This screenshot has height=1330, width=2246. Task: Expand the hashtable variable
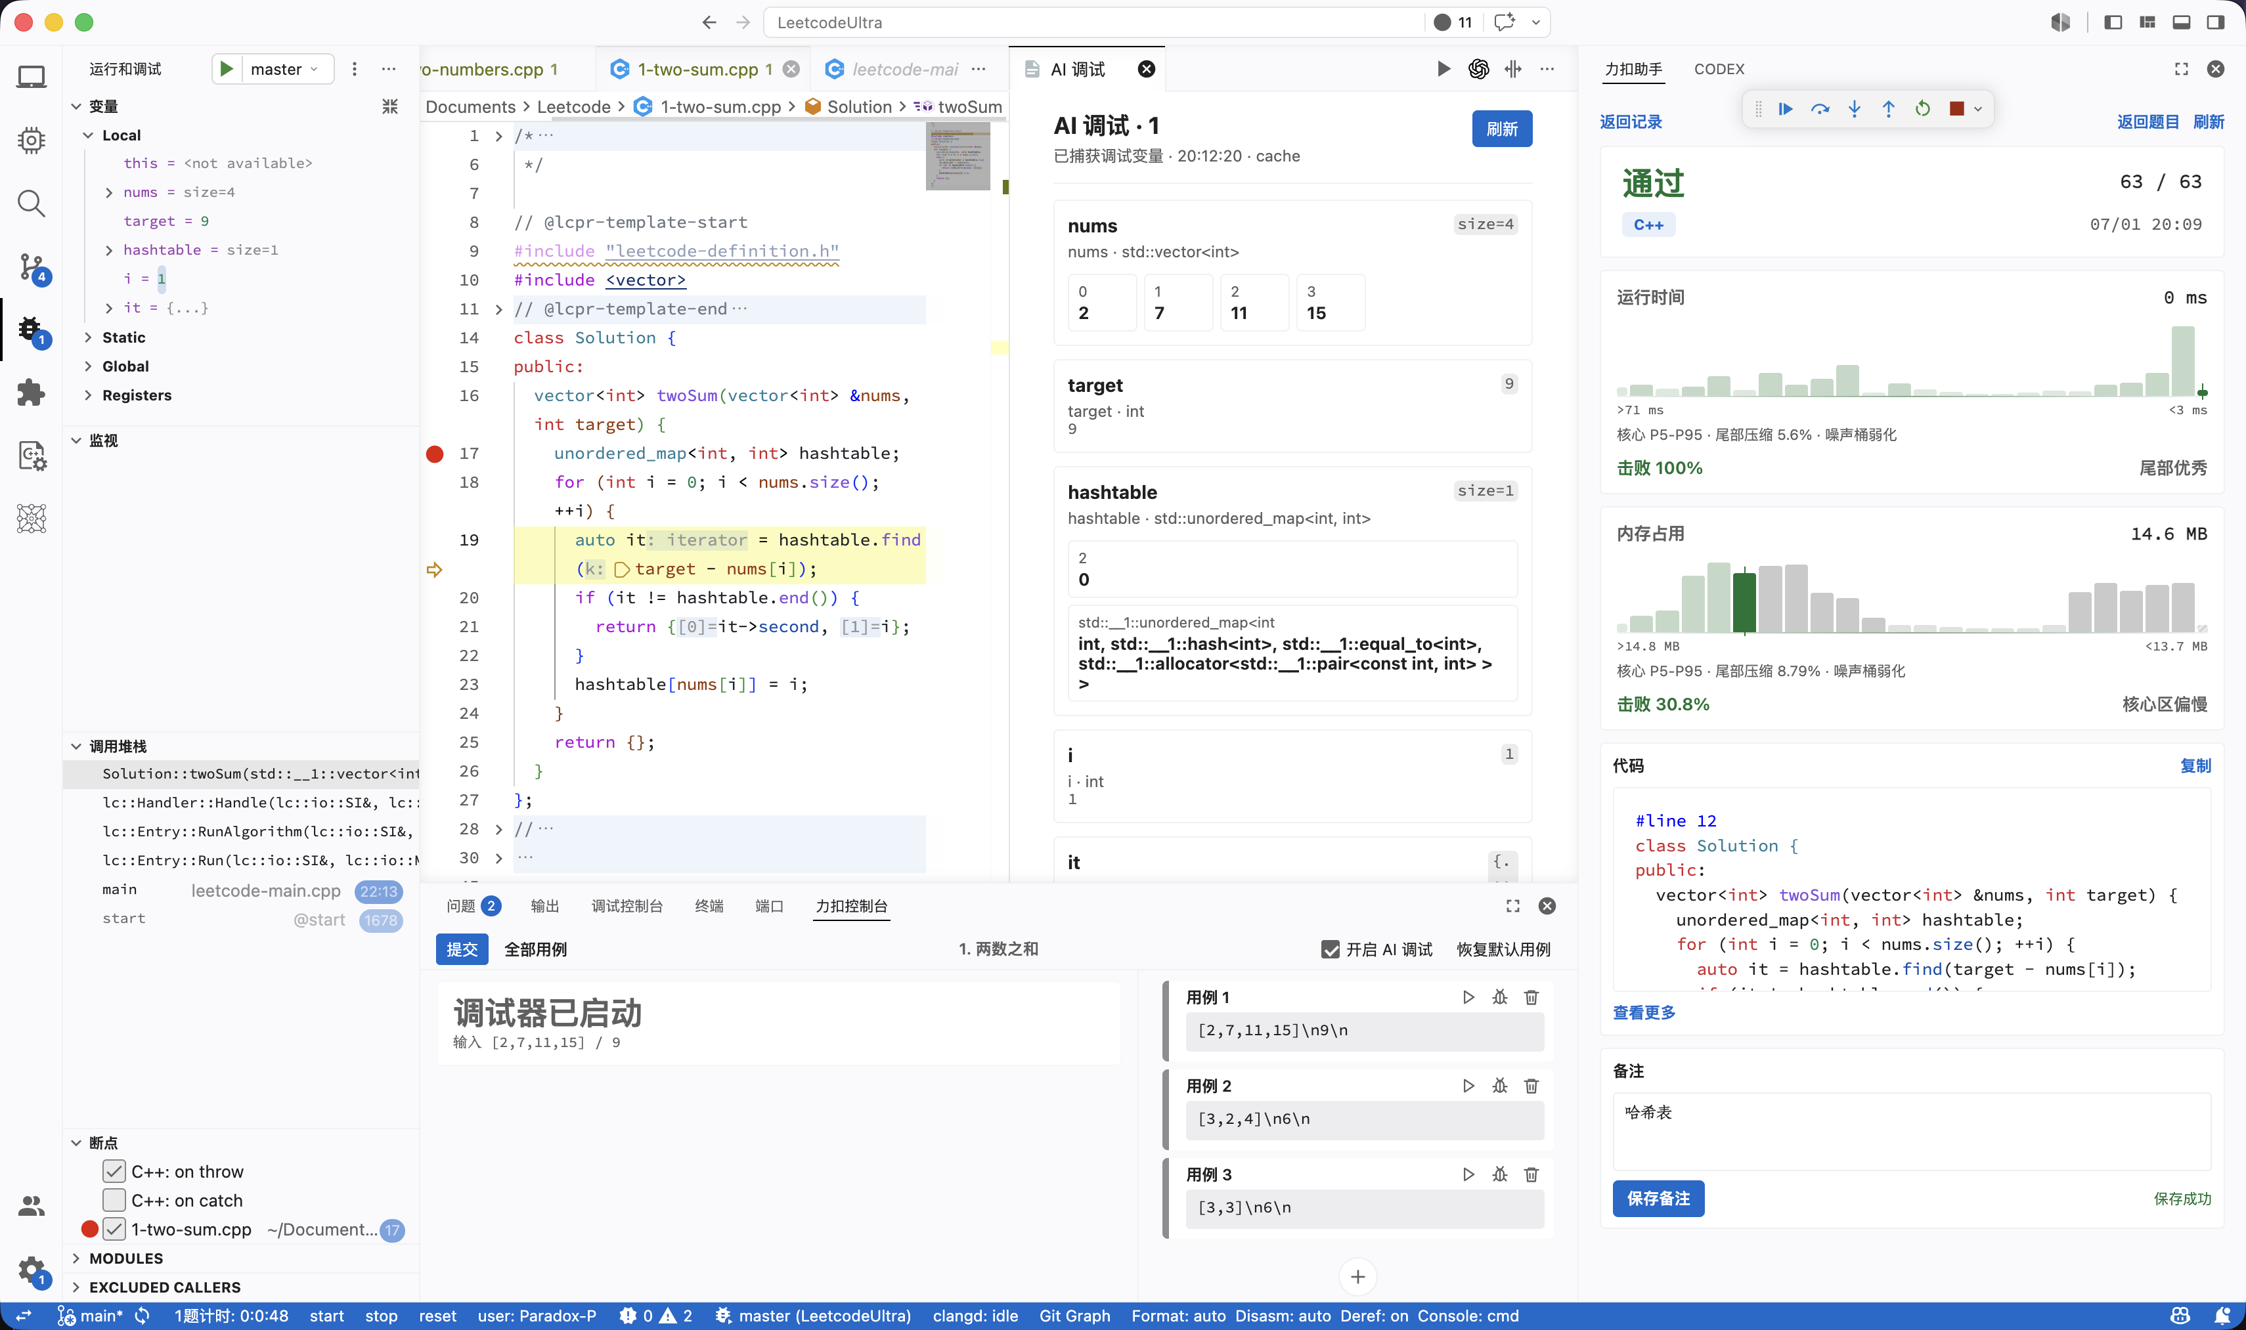pyautogui.click(x=110, y=250)
